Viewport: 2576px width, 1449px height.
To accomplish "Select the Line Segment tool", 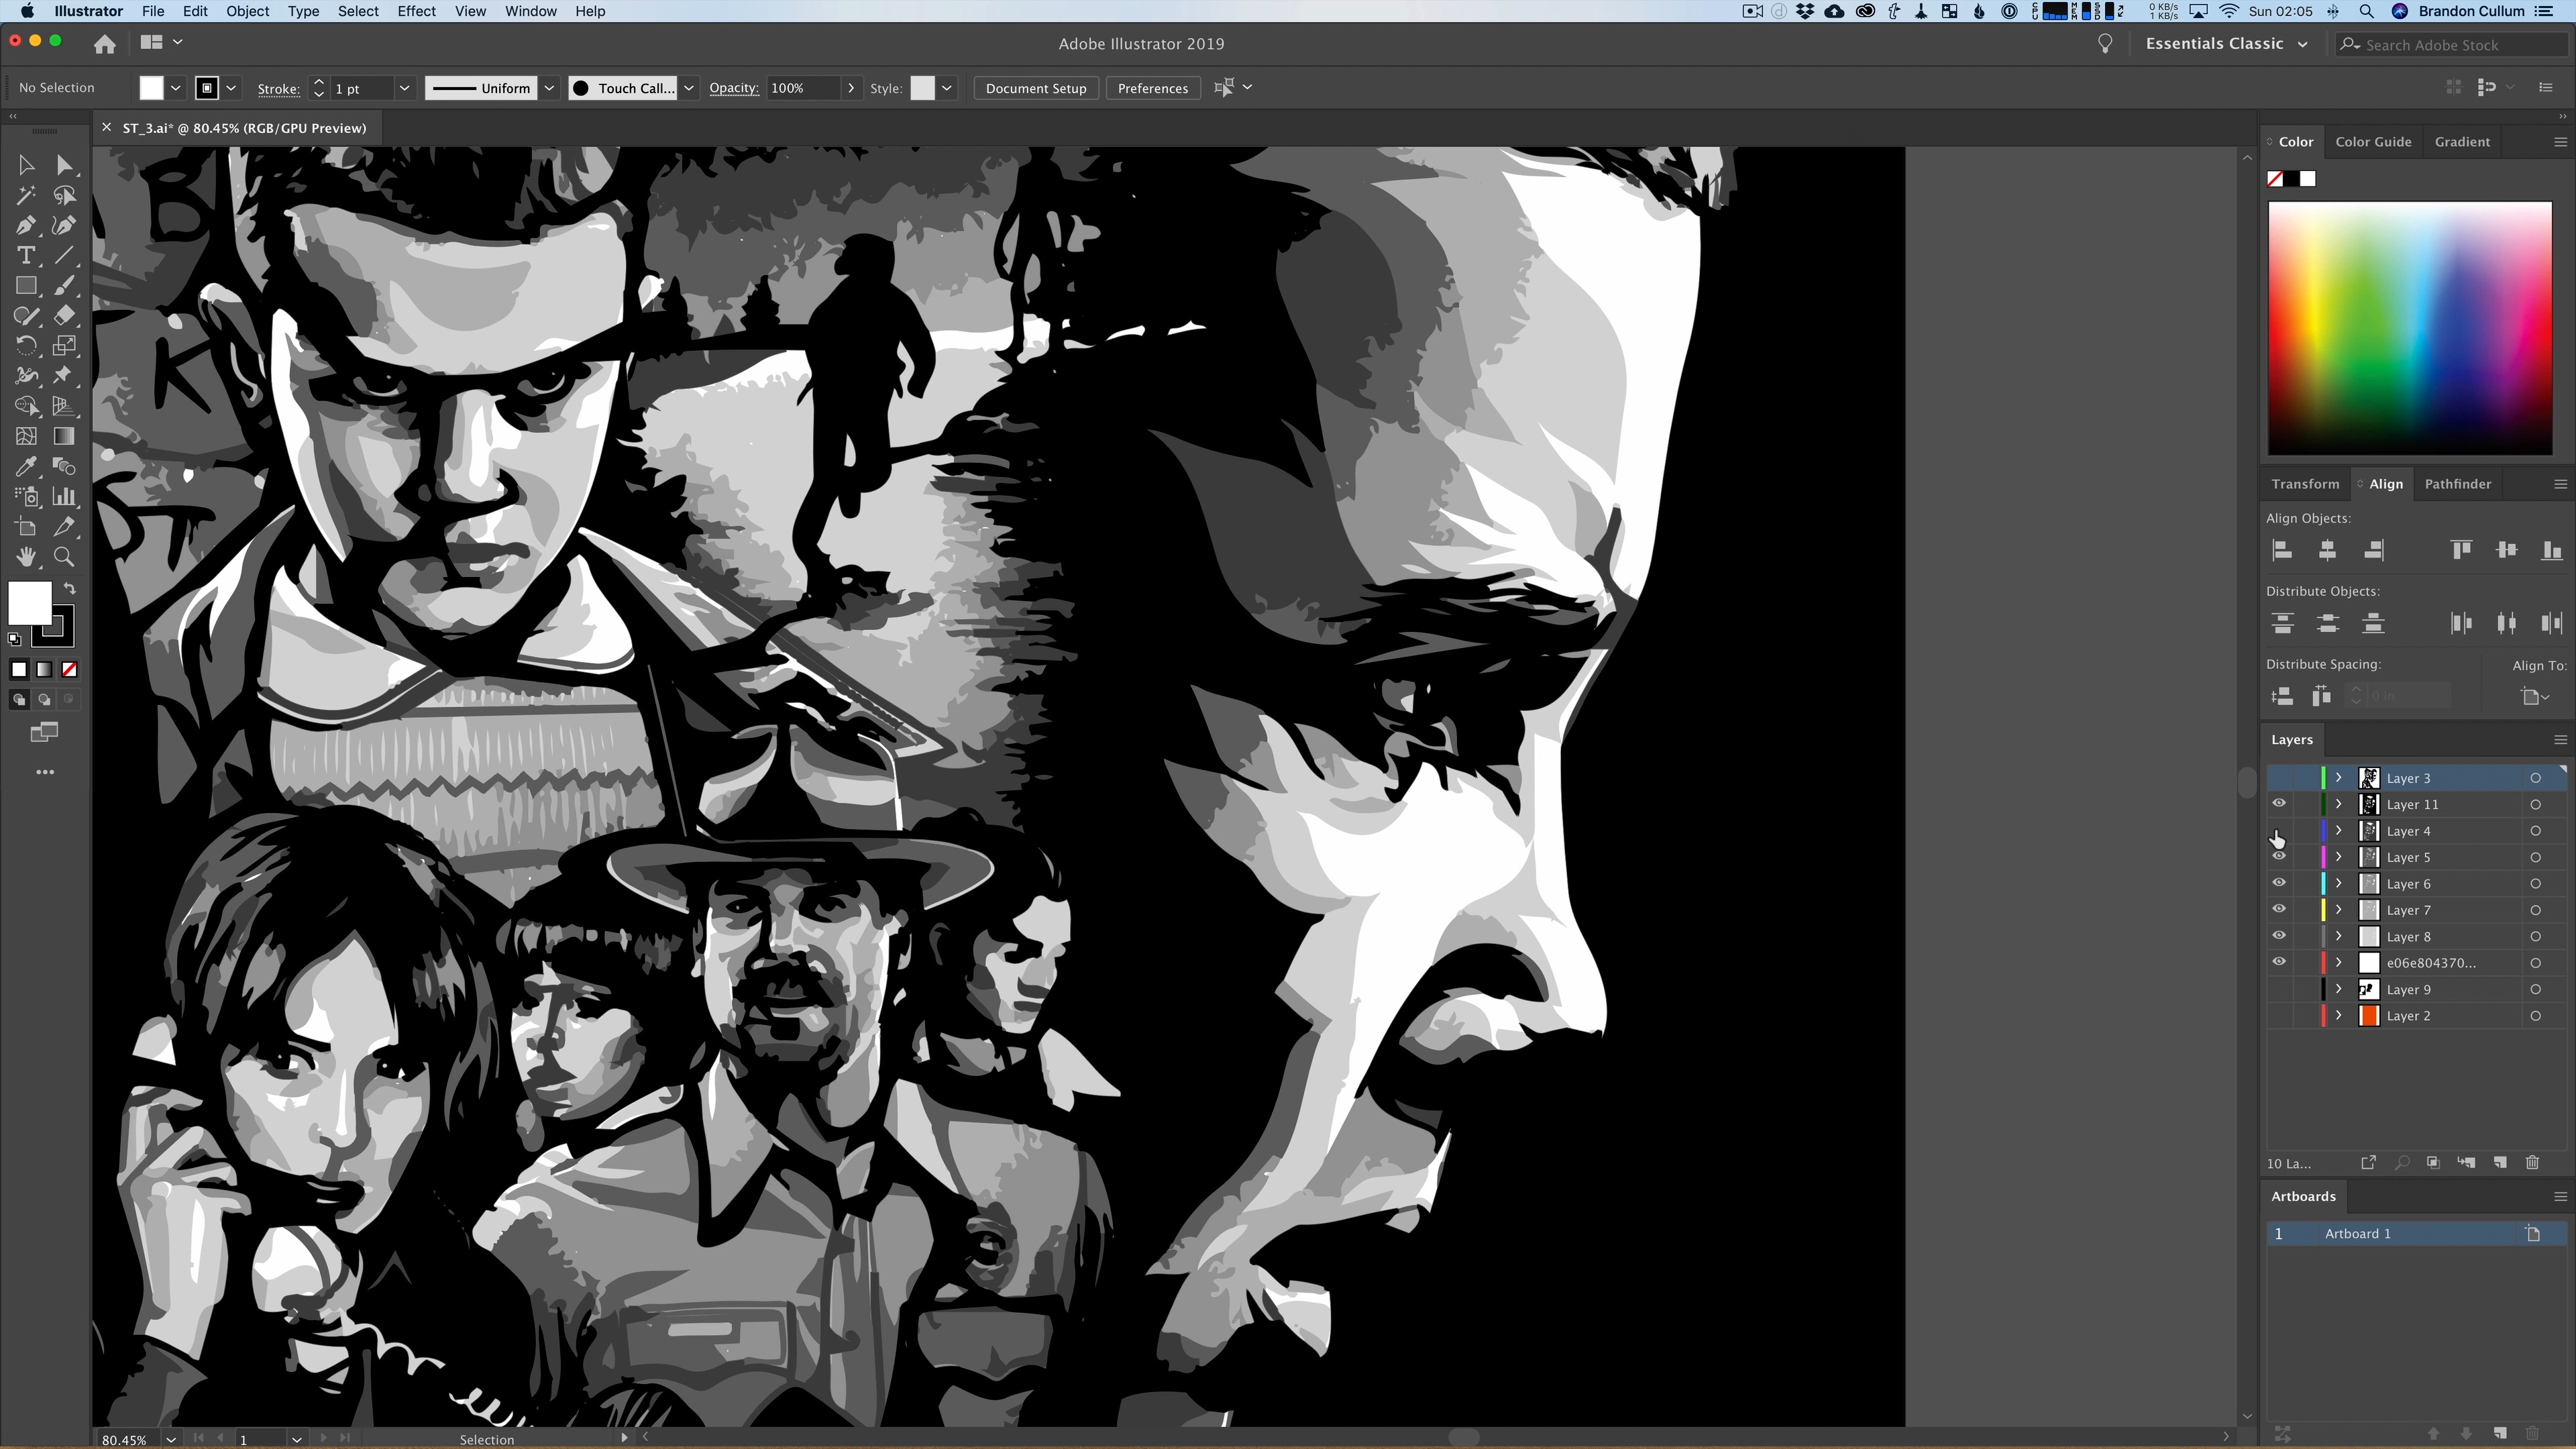I will tap(64, 255).
